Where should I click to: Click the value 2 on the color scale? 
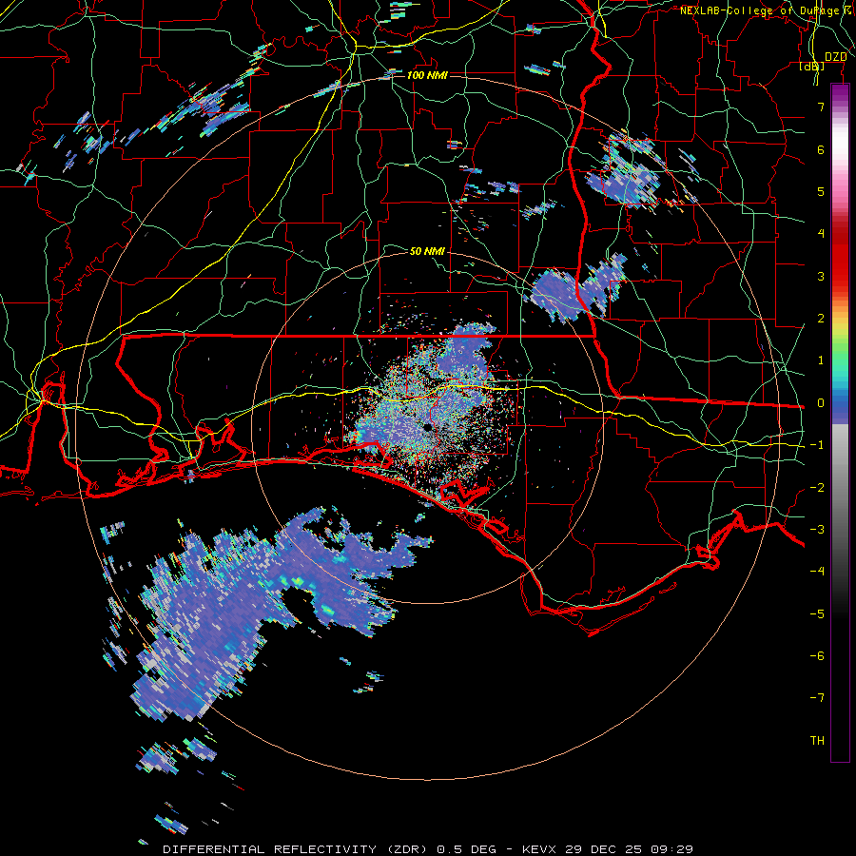coord(821,319)
